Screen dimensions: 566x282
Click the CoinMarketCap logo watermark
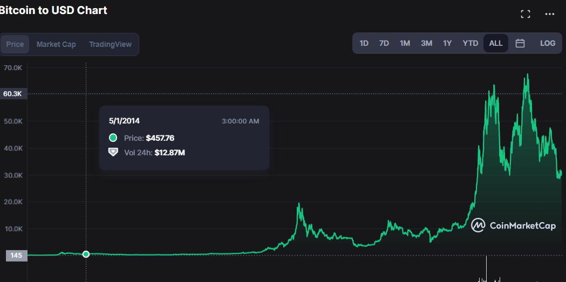pos(513,226)
